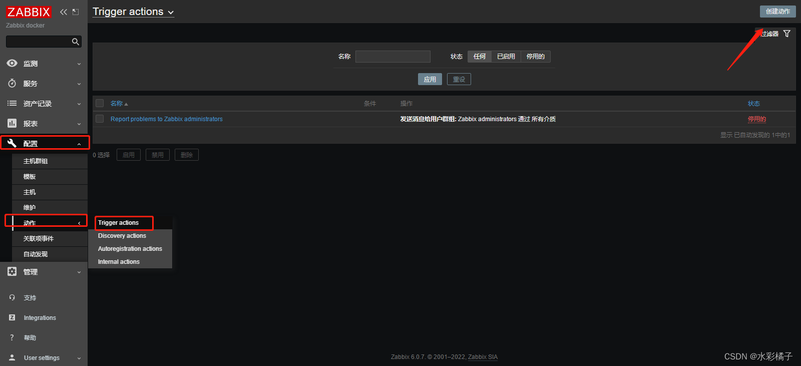
Task: Select 停用的 status filter option
Action: (536, 57)
